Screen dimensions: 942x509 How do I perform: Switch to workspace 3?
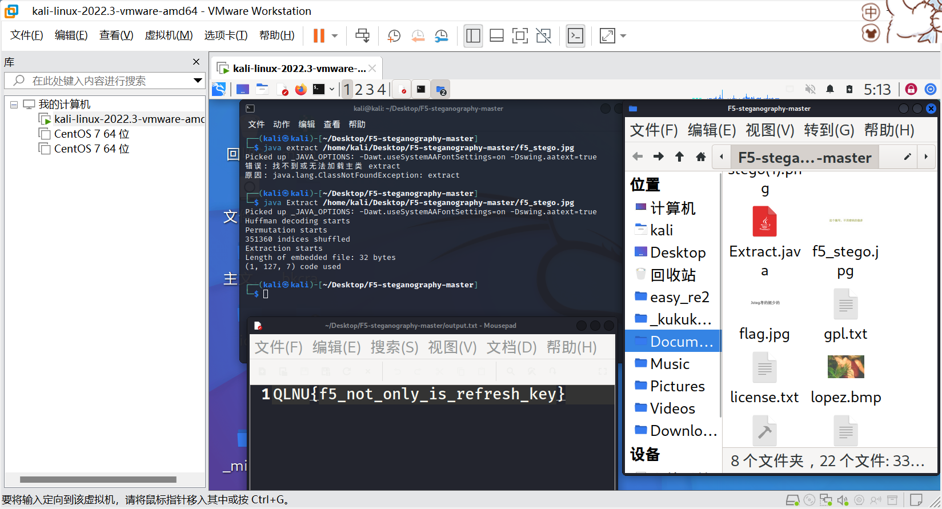click(x=370, y=90)
